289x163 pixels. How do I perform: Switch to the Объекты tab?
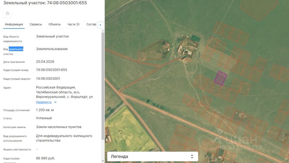(x=54, y=24)
